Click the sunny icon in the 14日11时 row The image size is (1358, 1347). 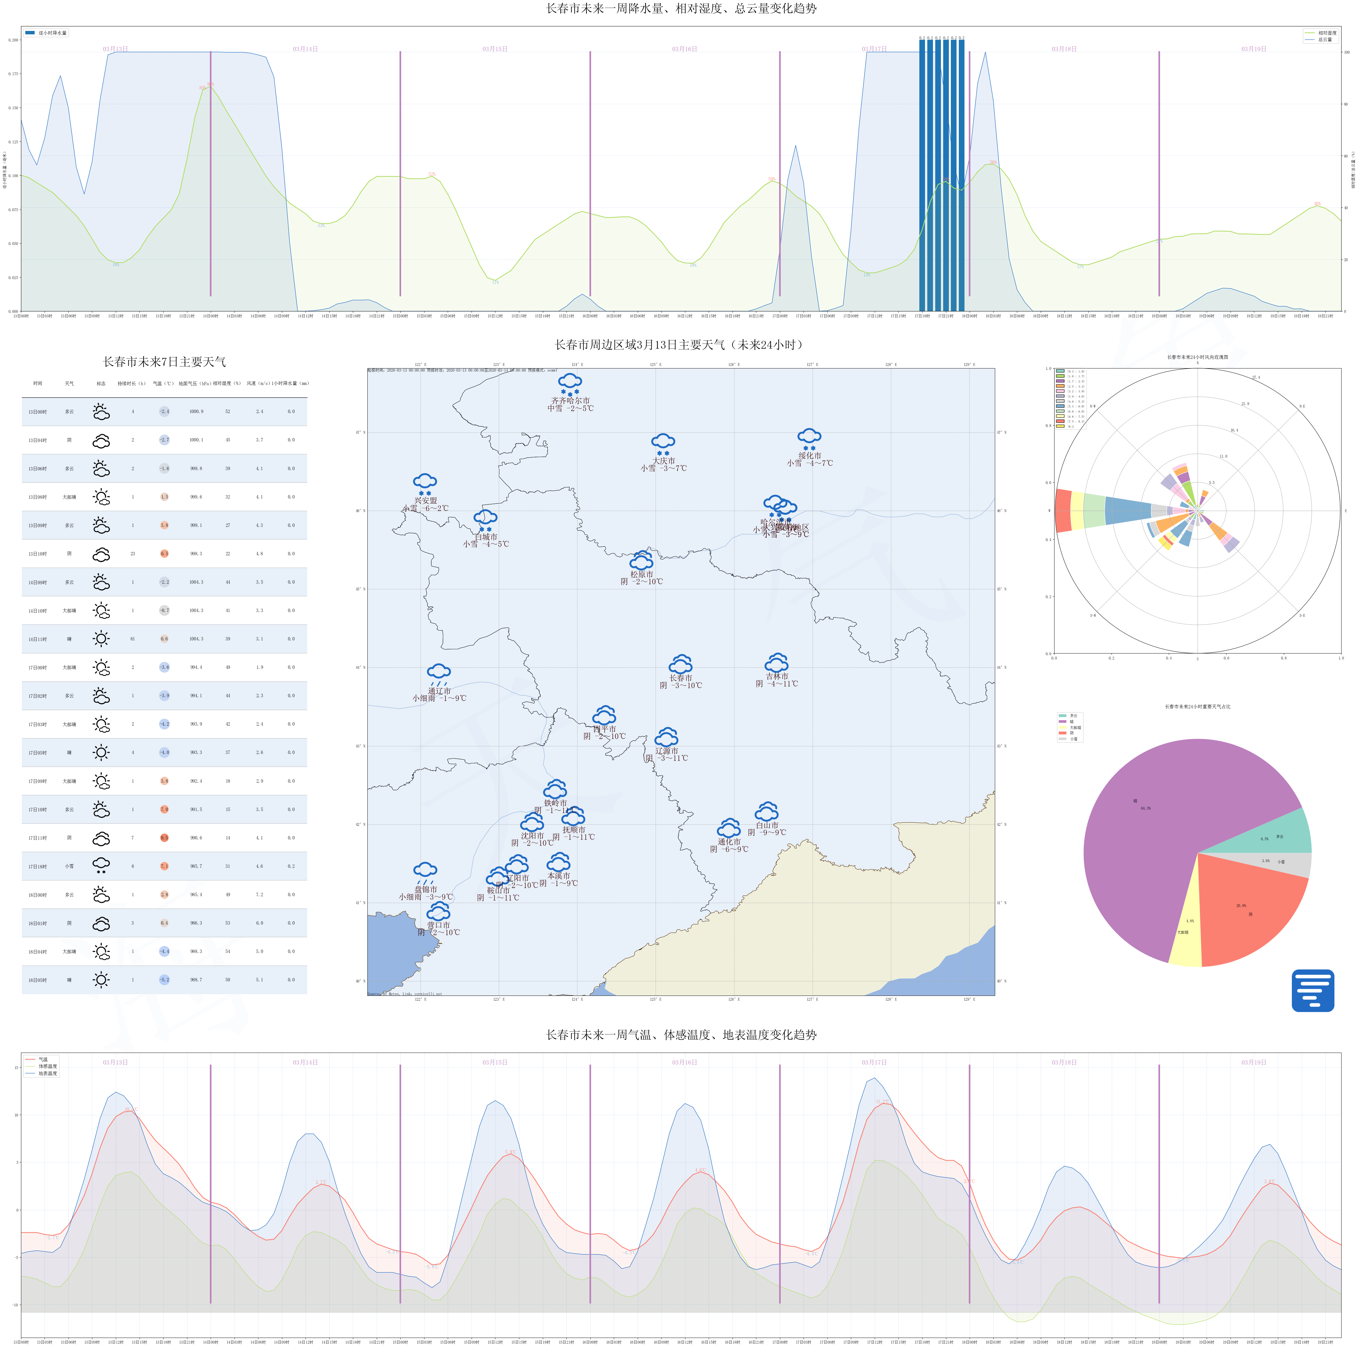coord(101,639)
